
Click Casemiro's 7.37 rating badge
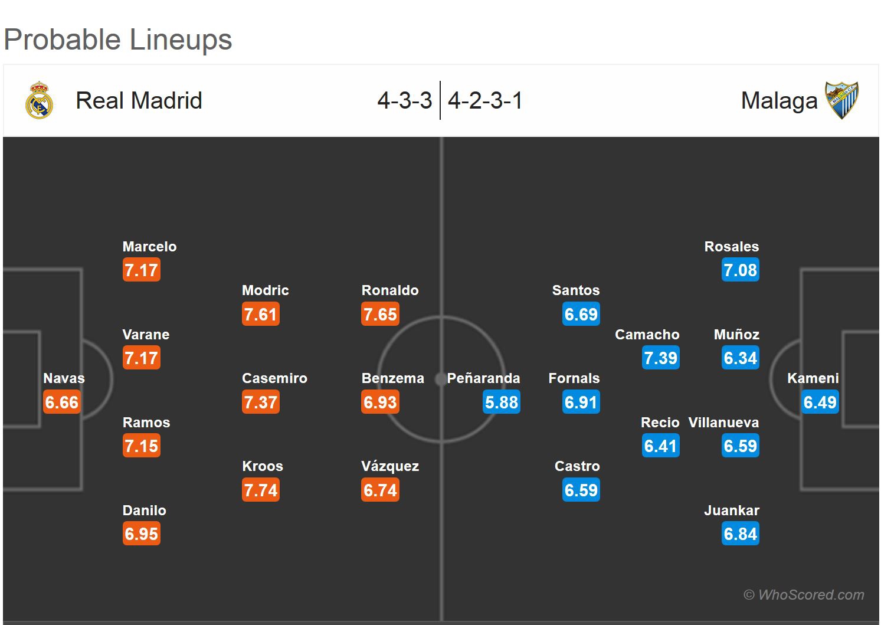pos(260,403)
